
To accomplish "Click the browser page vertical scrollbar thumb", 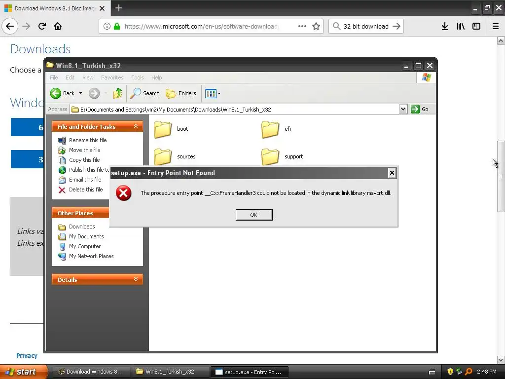I will [501, 176].
